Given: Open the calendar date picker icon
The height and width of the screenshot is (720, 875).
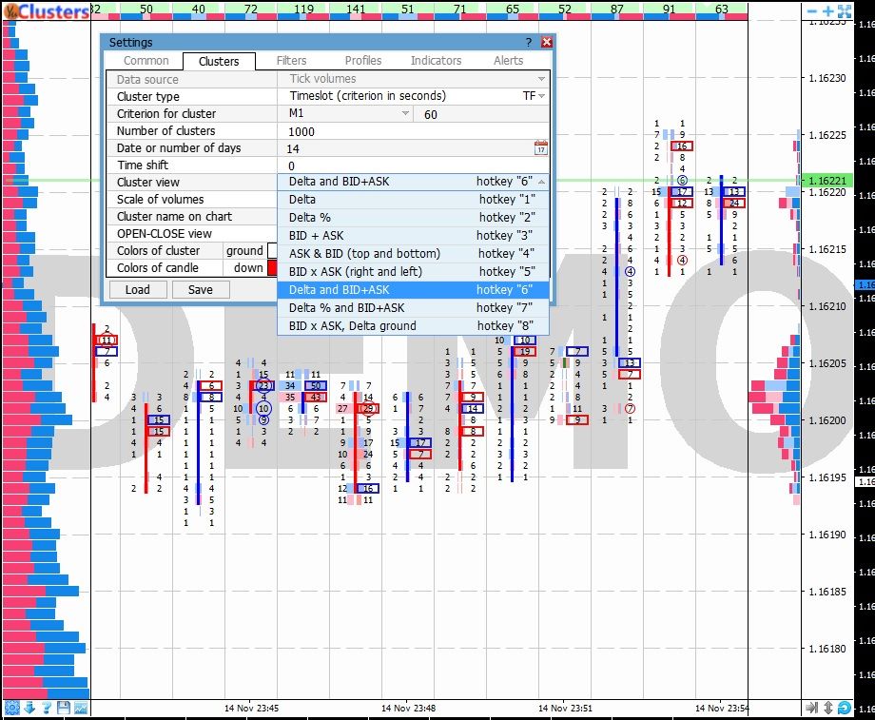Looking at the screenshot, I should [x=540, y=148].
